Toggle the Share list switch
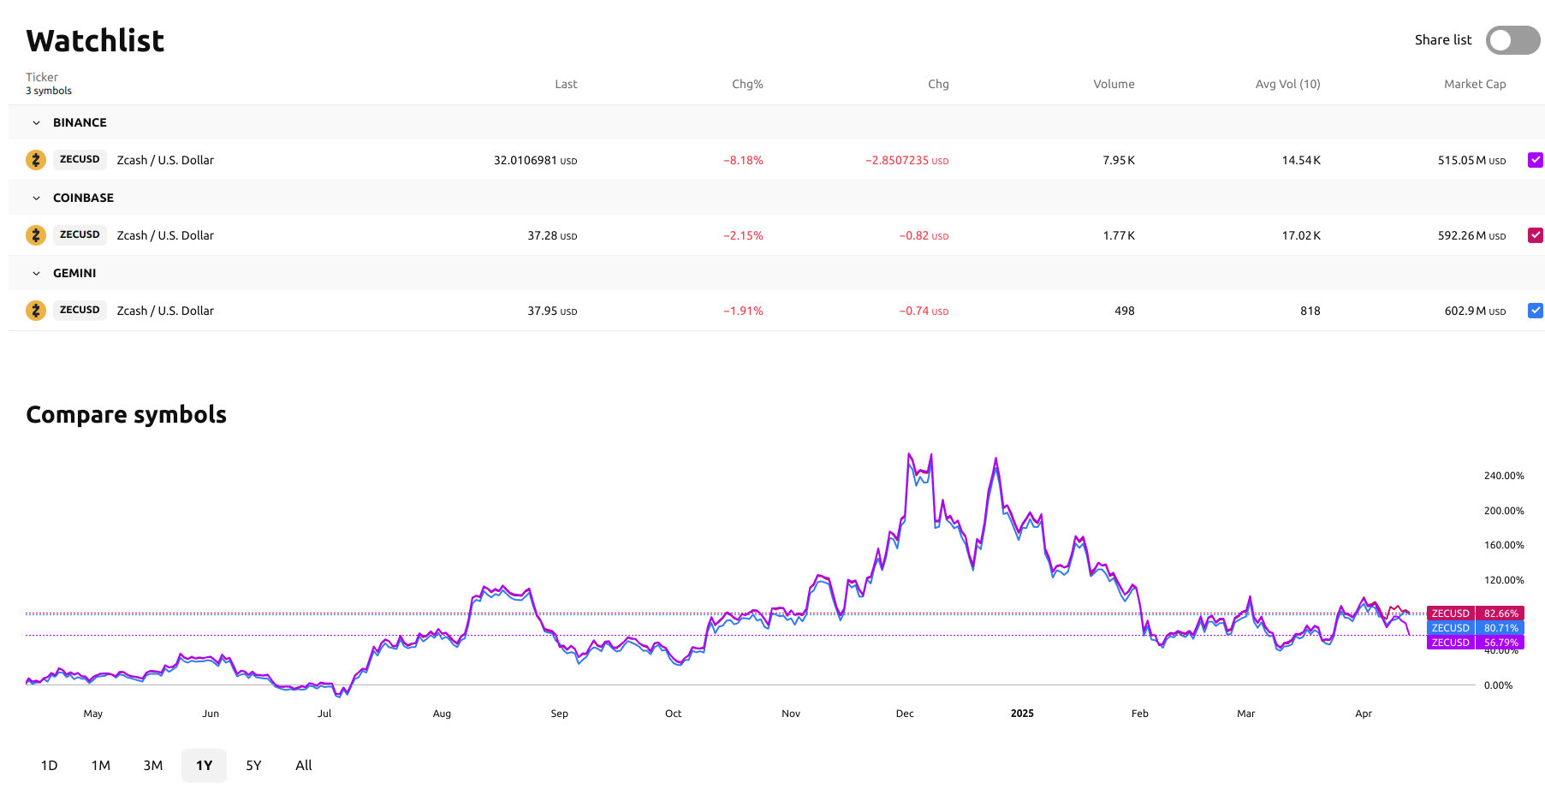This screenshot has height=800, width=1545. tap(1512, 40)
